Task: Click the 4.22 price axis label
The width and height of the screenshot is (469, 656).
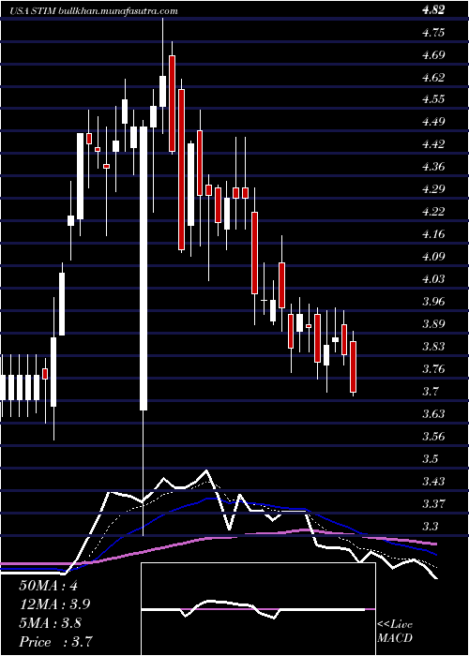Action: tap(433, 212)
